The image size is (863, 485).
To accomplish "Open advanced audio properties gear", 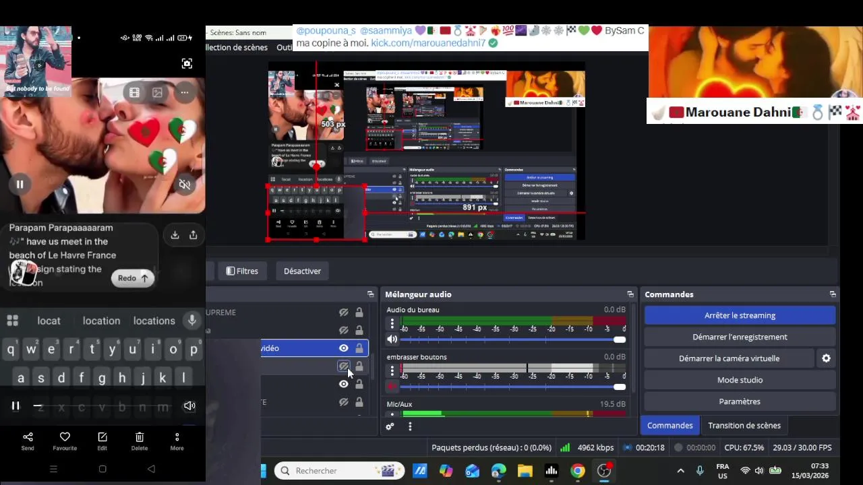I will pos(390,426).
